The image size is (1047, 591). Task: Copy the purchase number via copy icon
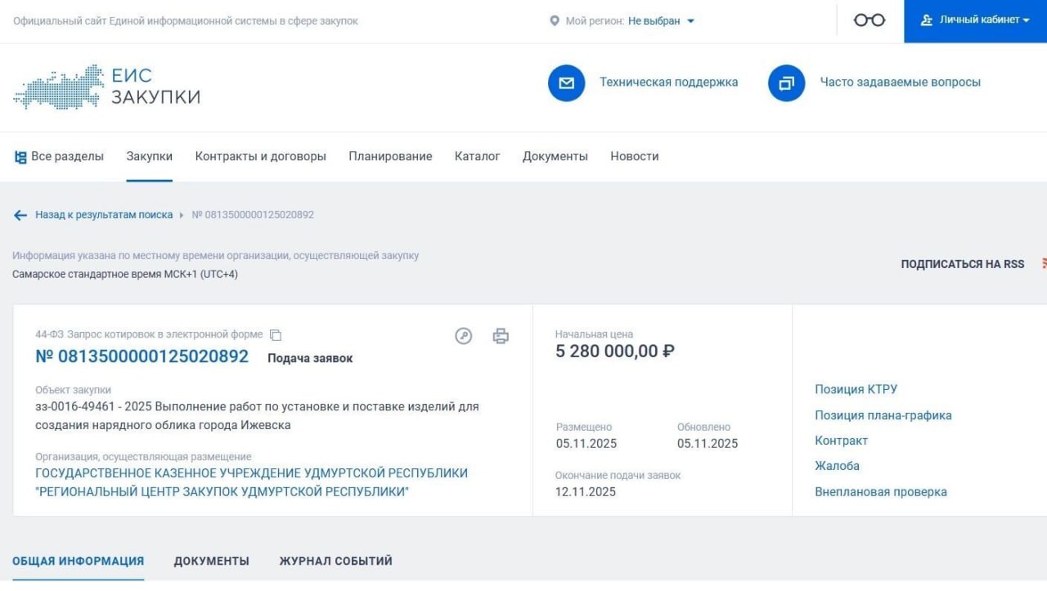point(276,334)
